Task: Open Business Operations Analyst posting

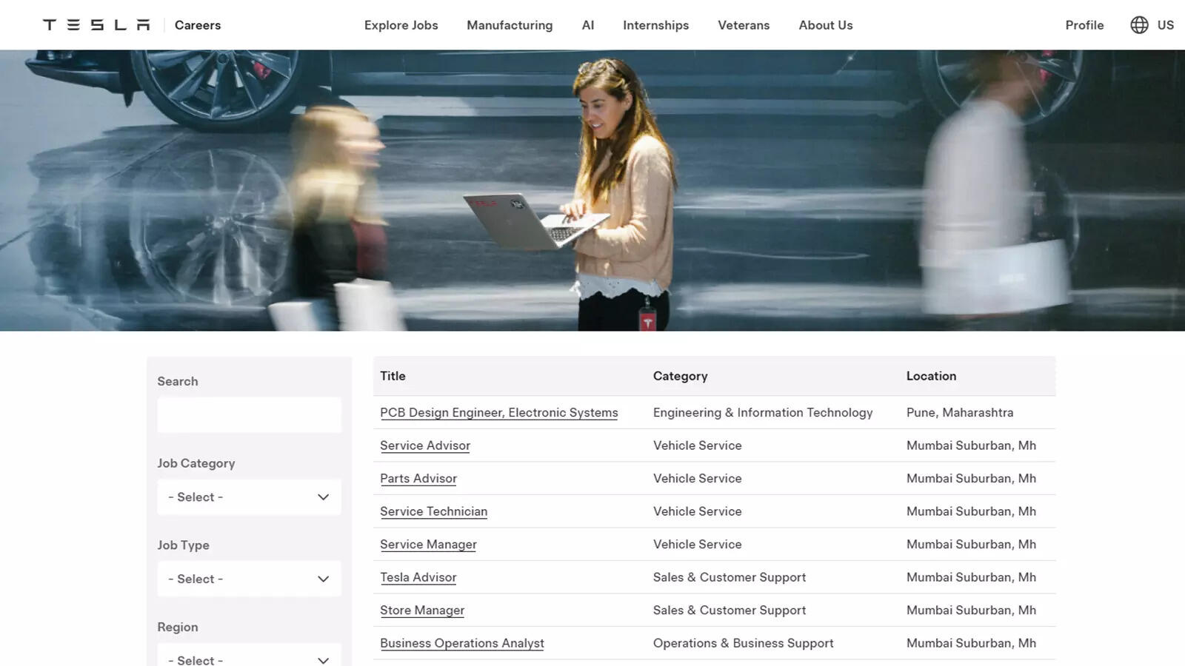Action: 462,643
